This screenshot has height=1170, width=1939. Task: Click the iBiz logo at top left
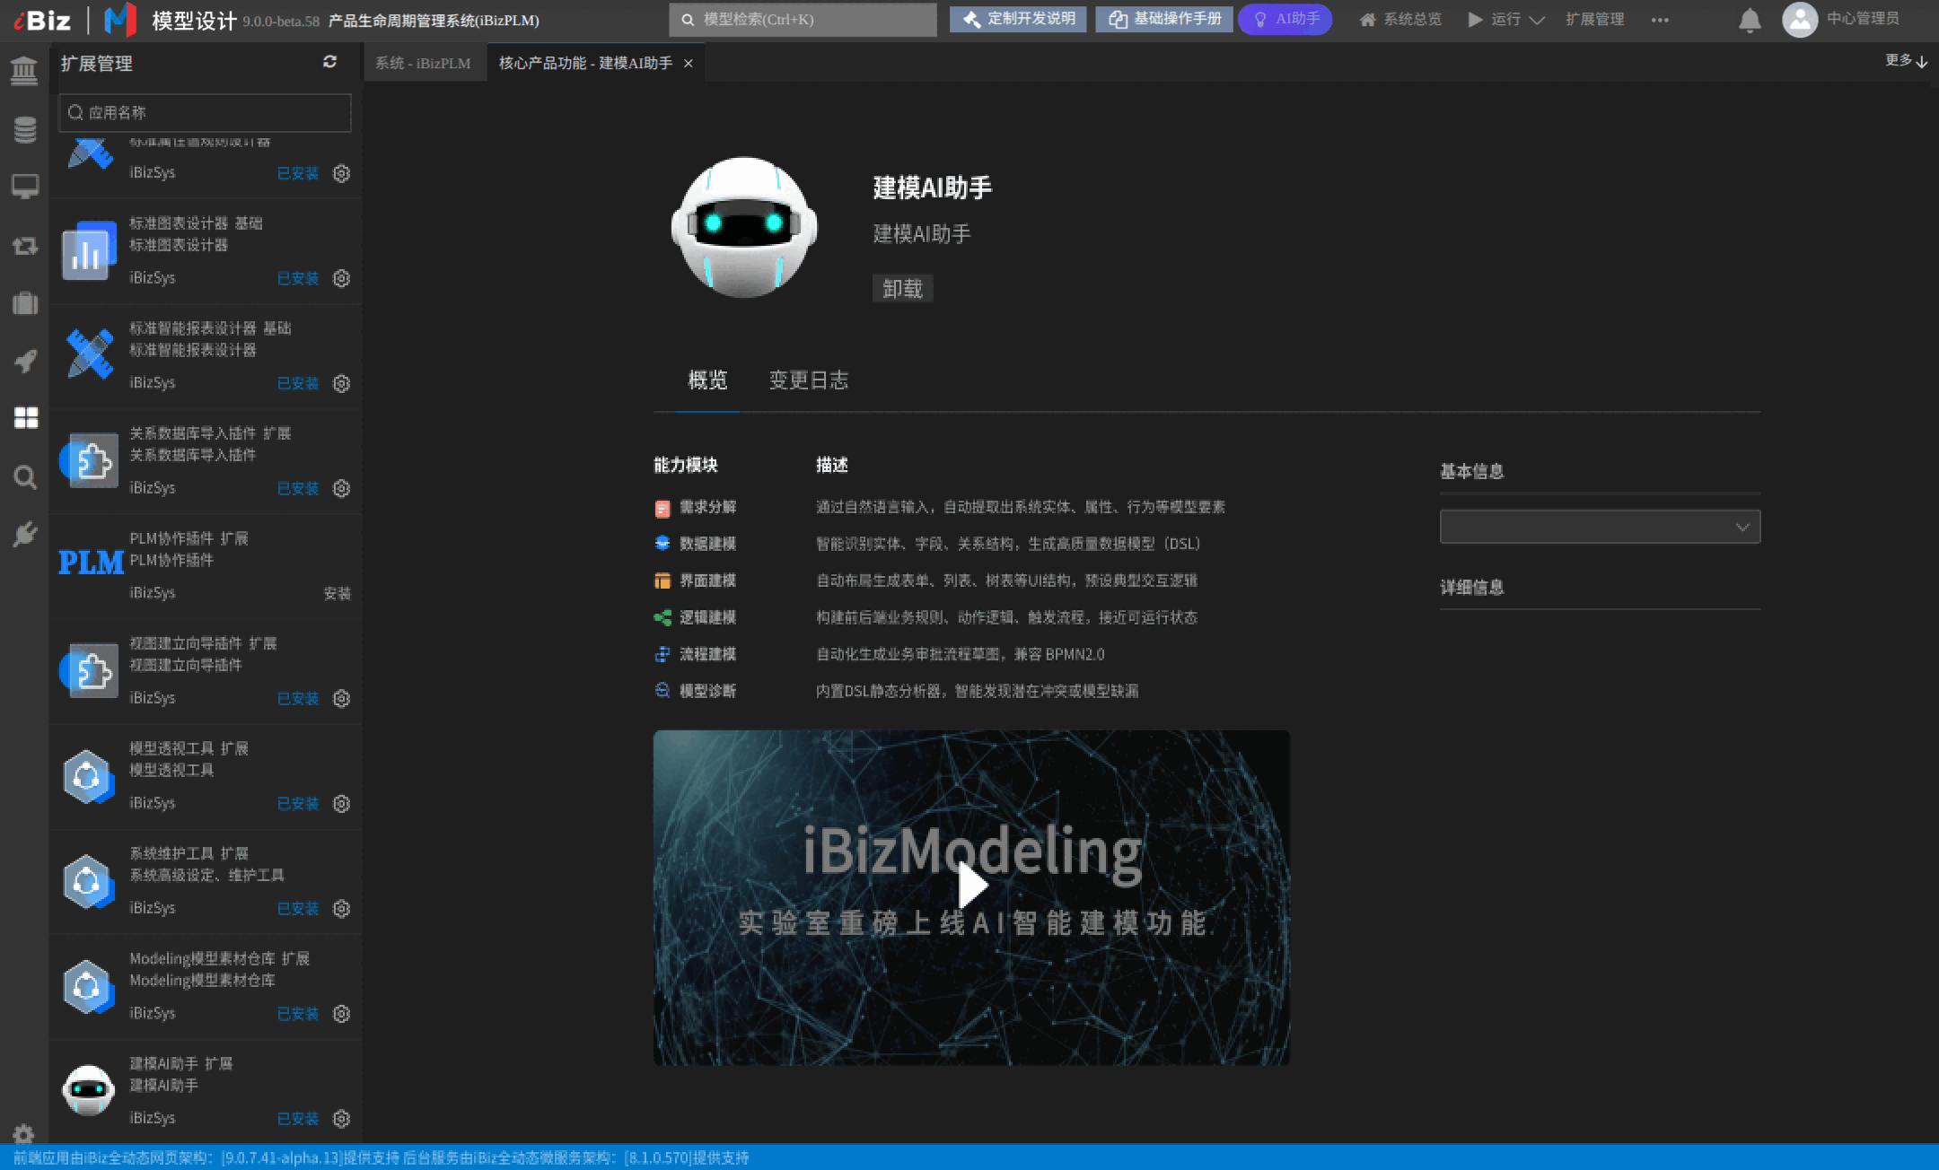(x=42, y=19)
